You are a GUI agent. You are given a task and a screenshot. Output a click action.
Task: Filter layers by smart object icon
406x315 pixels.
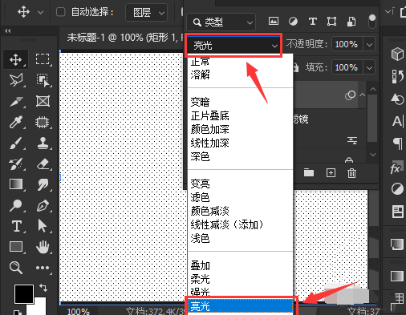pyautogui.click(x=351, y=22)
